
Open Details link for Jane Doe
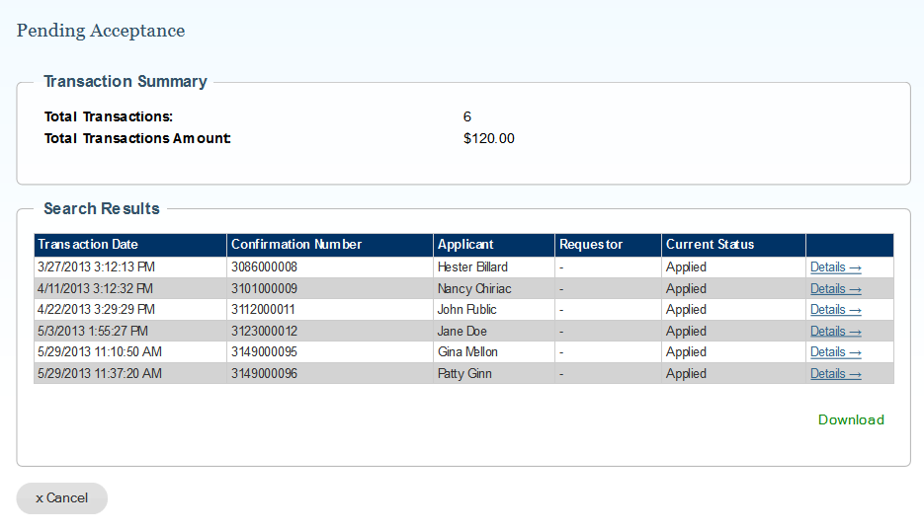(x=835, y=332)
